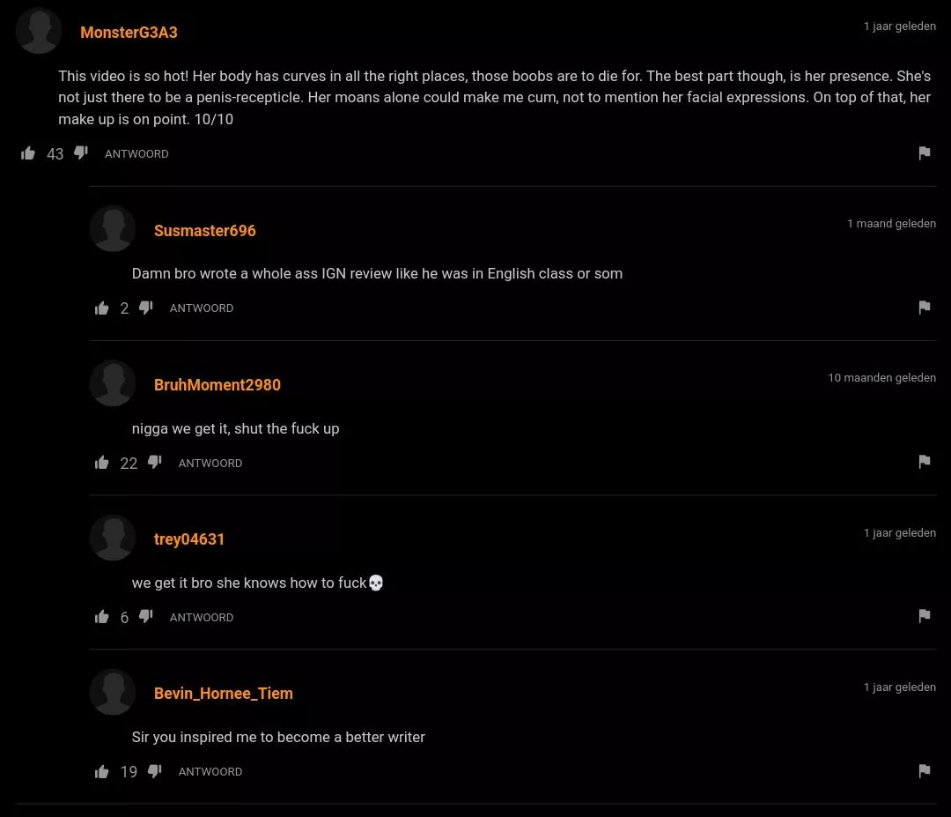Upvote BruhMoment2980's reply
This screenshot has height=817, width=951.
[x=102, y=463]
